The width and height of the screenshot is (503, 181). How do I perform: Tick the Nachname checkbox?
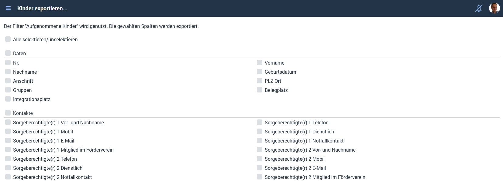tap(8, 72)
